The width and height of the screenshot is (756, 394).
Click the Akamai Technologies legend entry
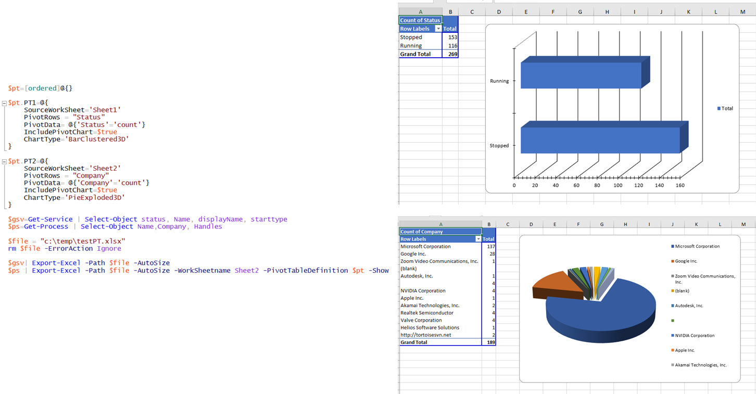point(700,365)
